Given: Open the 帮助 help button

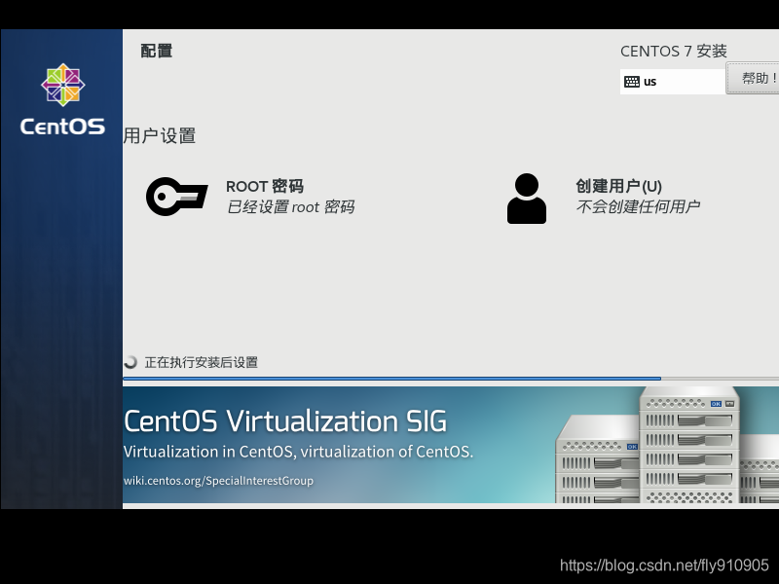Looking at the screenshot, I should point(753,78).
